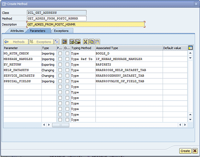The image size is (200, 157).
Task: Click the Create button
Action: pyautogui.click(x=185, y=151)
